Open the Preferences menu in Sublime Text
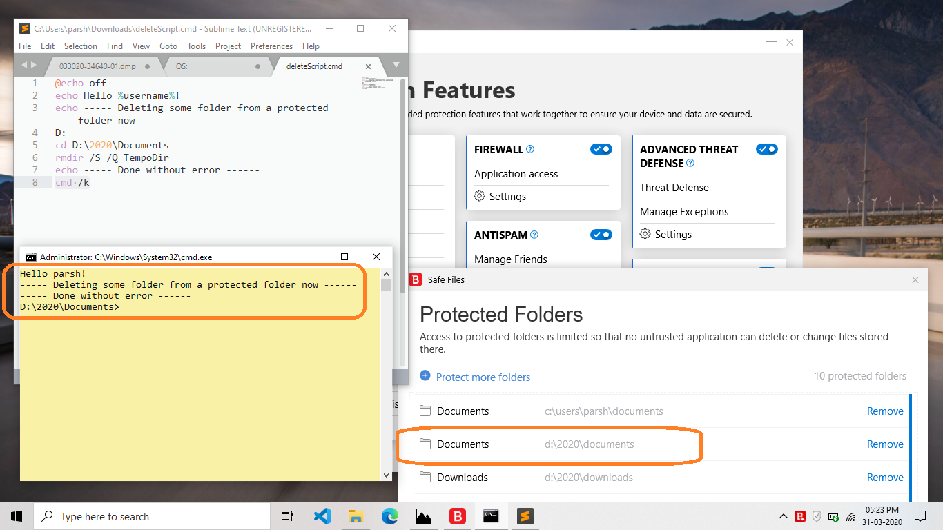 coord(271,46)
